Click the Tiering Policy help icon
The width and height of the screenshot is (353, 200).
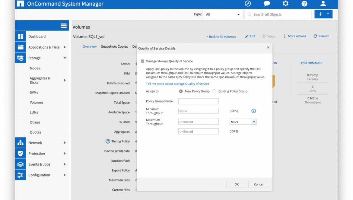pyautogui.click(x=108, y=141)
